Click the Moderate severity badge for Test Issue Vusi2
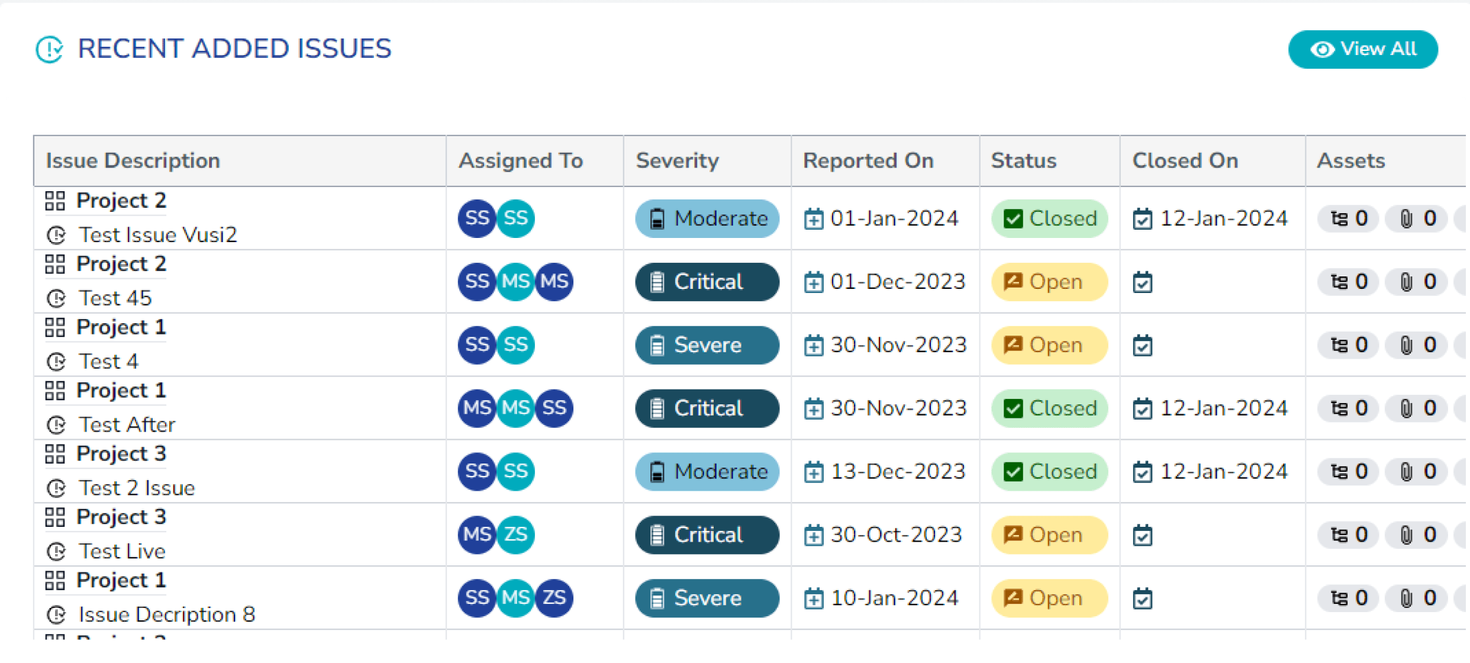This screenshot has width=1470, height=663. tap(707, 218)
